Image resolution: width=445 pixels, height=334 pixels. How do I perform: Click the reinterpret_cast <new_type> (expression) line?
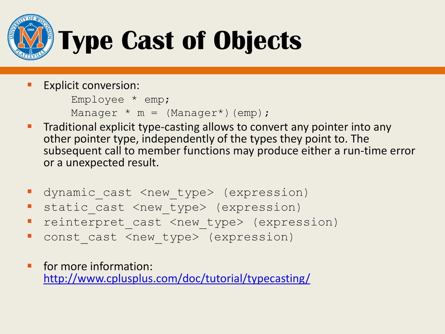point(191,222)
